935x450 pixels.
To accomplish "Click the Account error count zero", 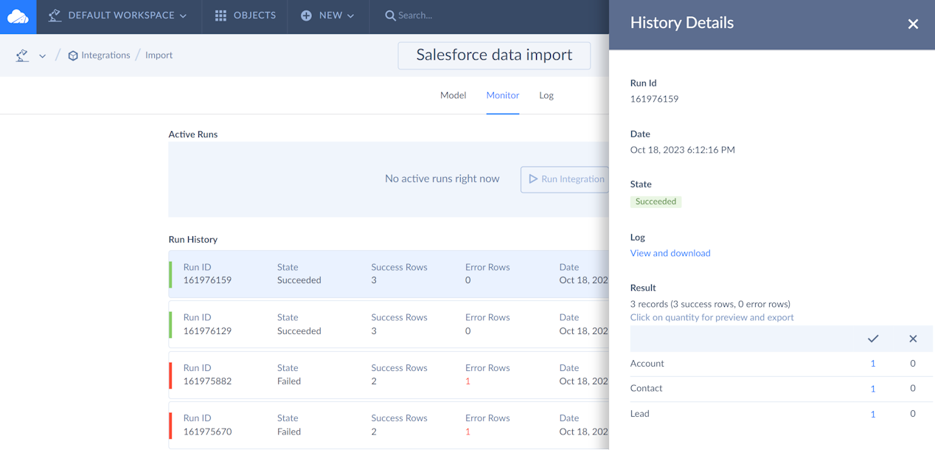I will click(x=913, y=364).
